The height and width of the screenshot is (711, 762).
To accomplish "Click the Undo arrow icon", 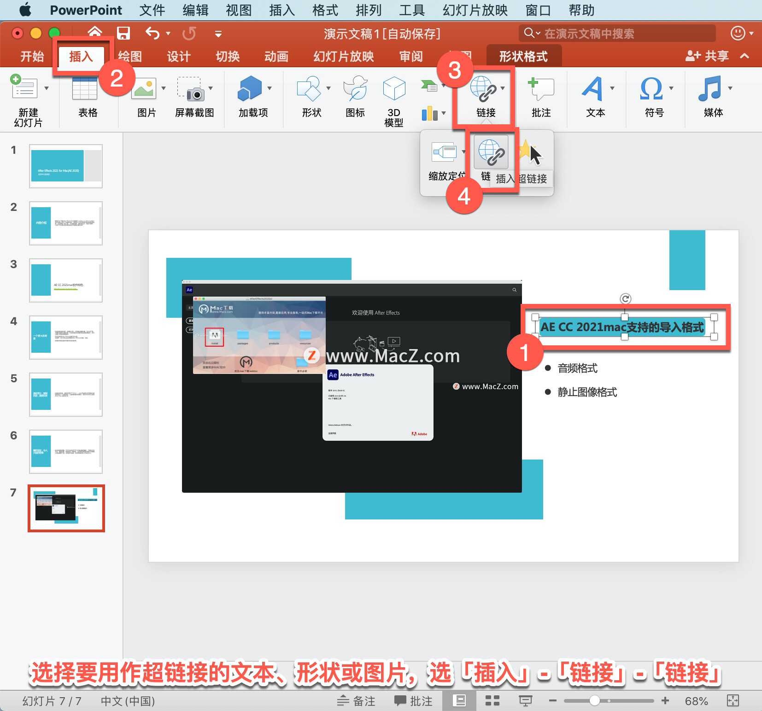I will click(152, 33).
